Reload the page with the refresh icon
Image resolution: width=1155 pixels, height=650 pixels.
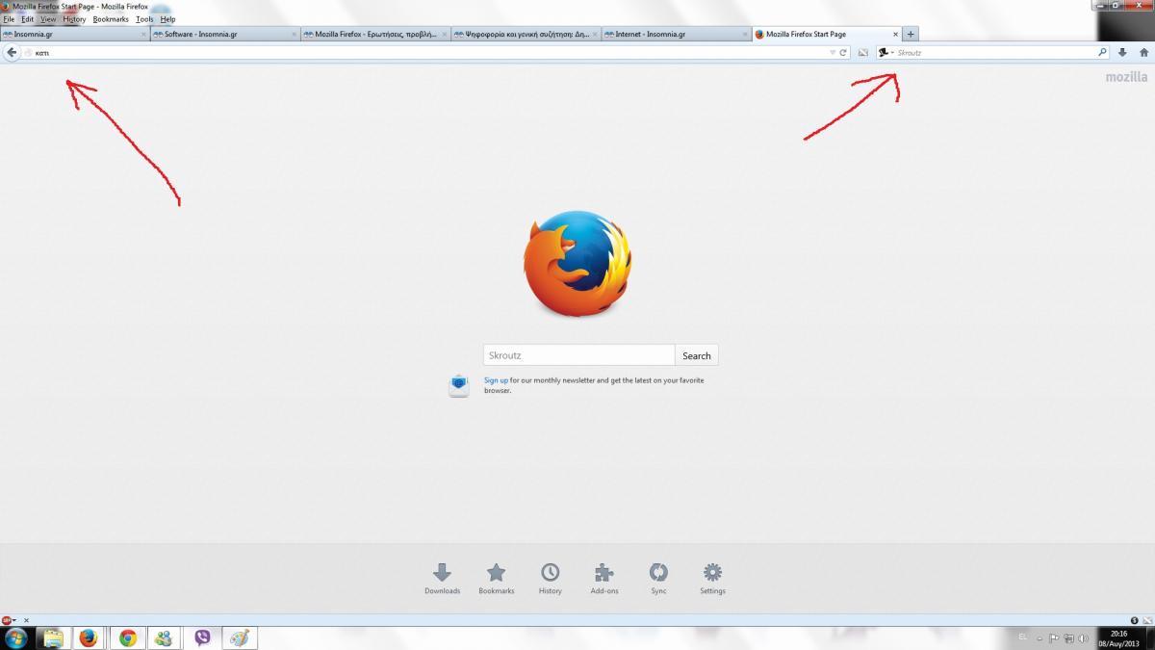point(843,53)
